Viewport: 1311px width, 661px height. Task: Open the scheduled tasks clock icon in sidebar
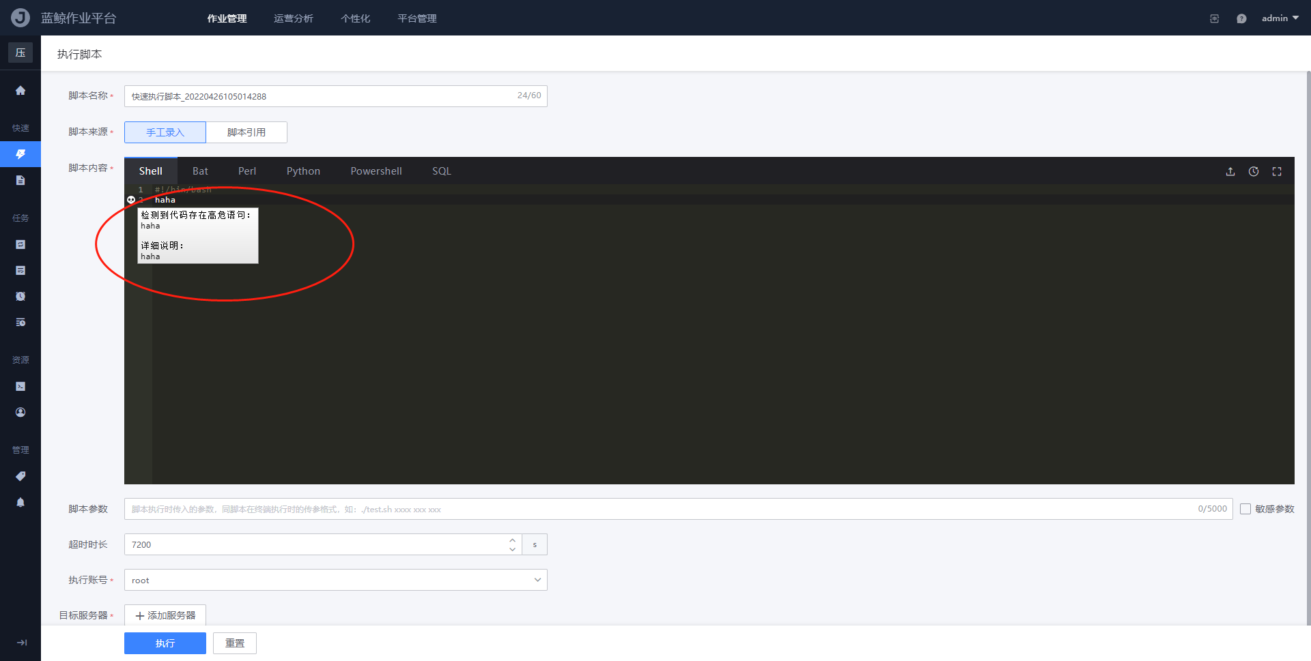[20, 296]
